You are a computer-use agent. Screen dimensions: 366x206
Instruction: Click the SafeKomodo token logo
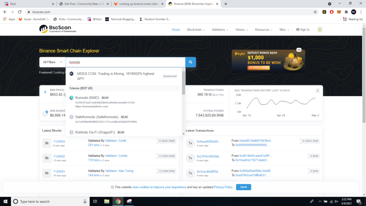pyautogui.click(x=71, y=117)
